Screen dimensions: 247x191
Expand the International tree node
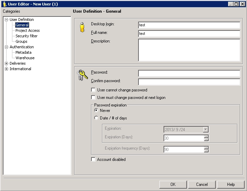(6, 69)
